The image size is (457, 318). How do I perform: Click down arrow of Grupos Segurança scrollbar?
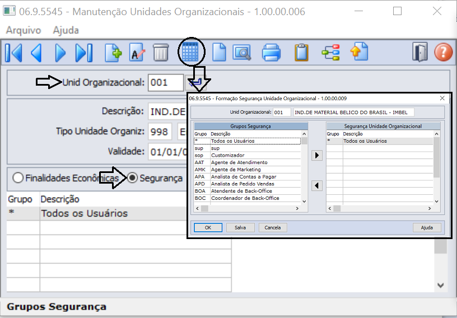pos(304,202)
